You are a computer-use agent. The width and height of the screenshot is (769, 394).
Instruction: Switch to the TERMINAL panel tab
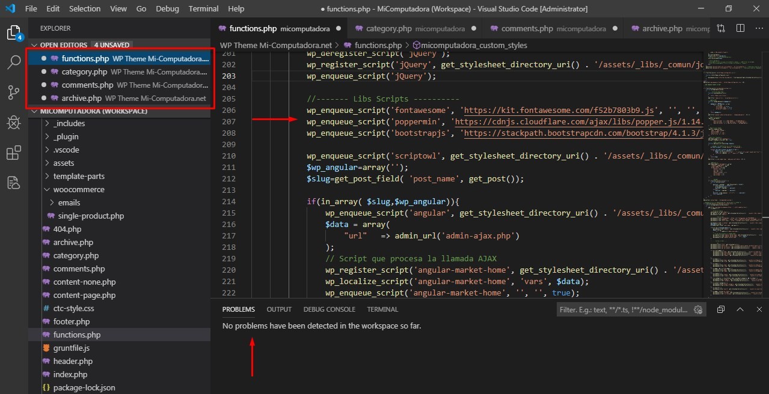[x=382, y=309]
